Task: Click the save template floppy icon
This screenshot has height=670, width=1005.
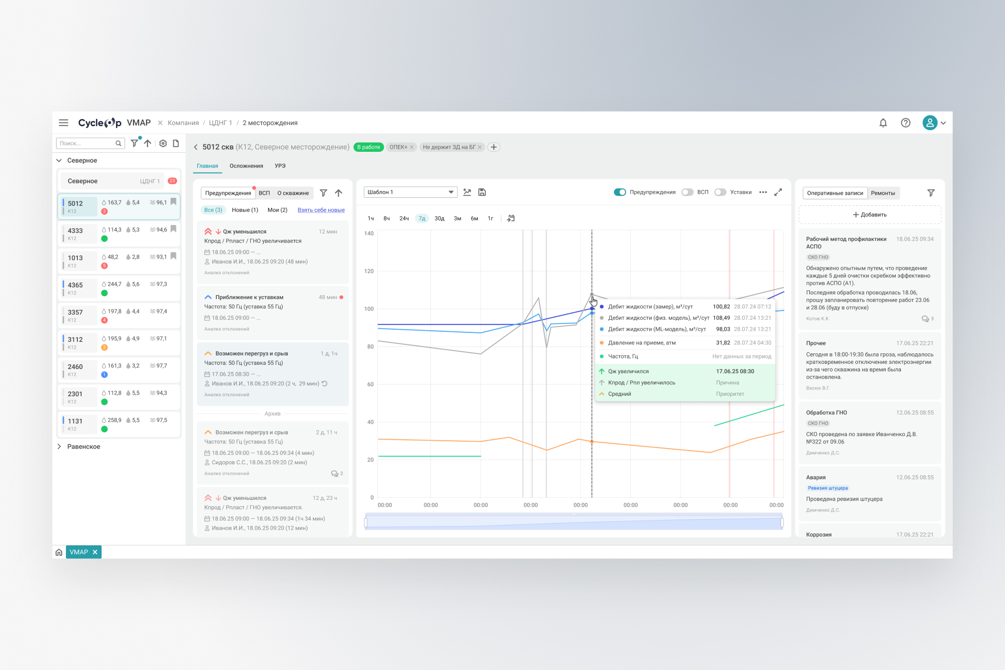Action: [482, 193]
